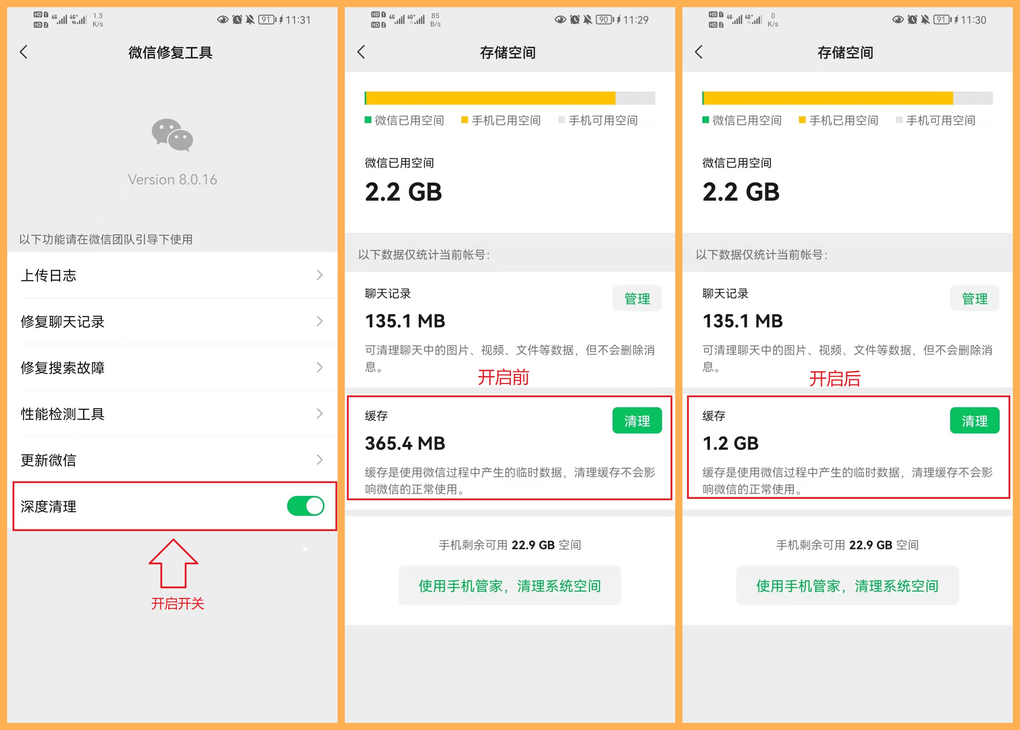This screenshot has width=1020, height=730.
Task: Tap green 微信已用空间 legend square in 开启前 screen
Action: [368, 120]
